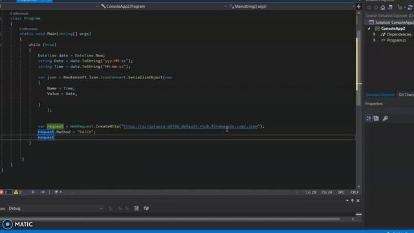Close the Output panel

[x=358, y=201]
